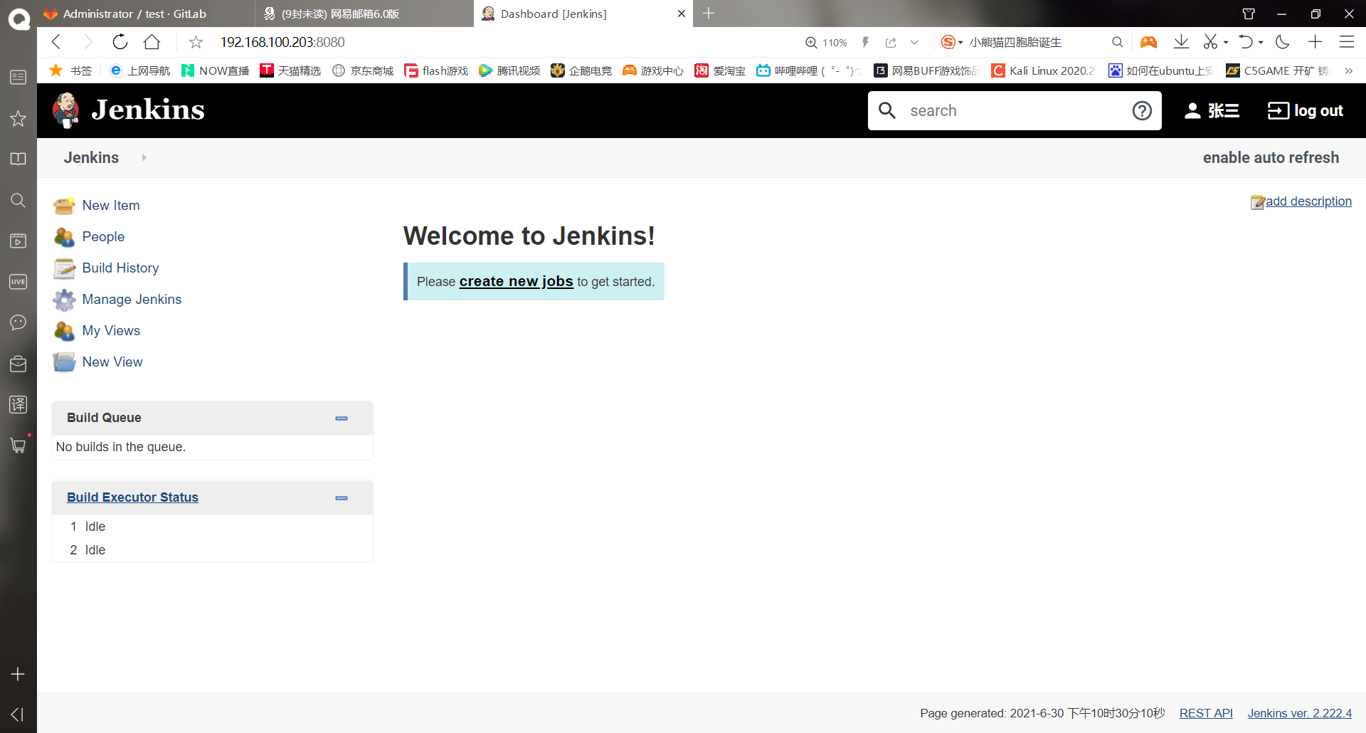This screenshot has width=1366, height=733.
Task: Collapse the Build Executor Status panel
Action: [x=341, y=498]
